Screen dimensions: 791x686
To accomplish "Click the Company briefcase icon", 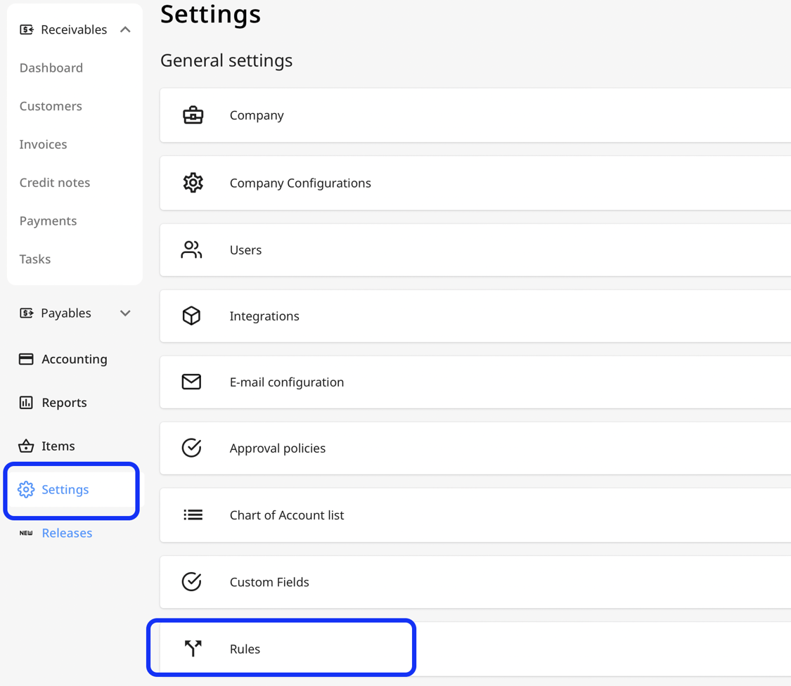I will pyautogui.click(x=192, y=115).
